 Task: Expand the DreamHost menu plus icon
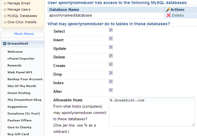coord(5,44)
